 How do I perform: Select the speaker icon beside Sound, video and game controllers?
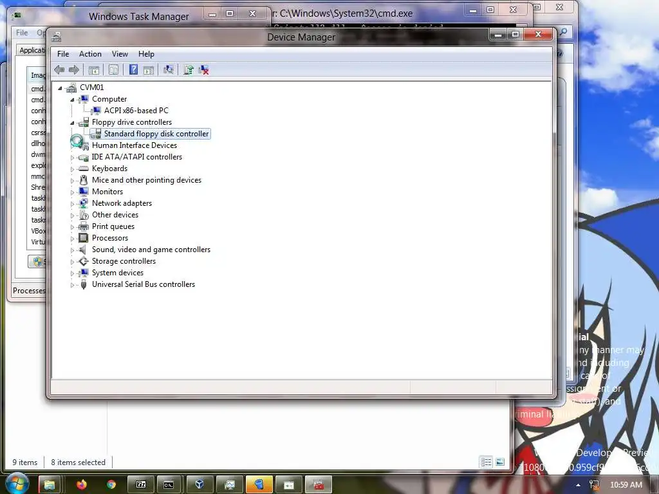pos(84,250)
